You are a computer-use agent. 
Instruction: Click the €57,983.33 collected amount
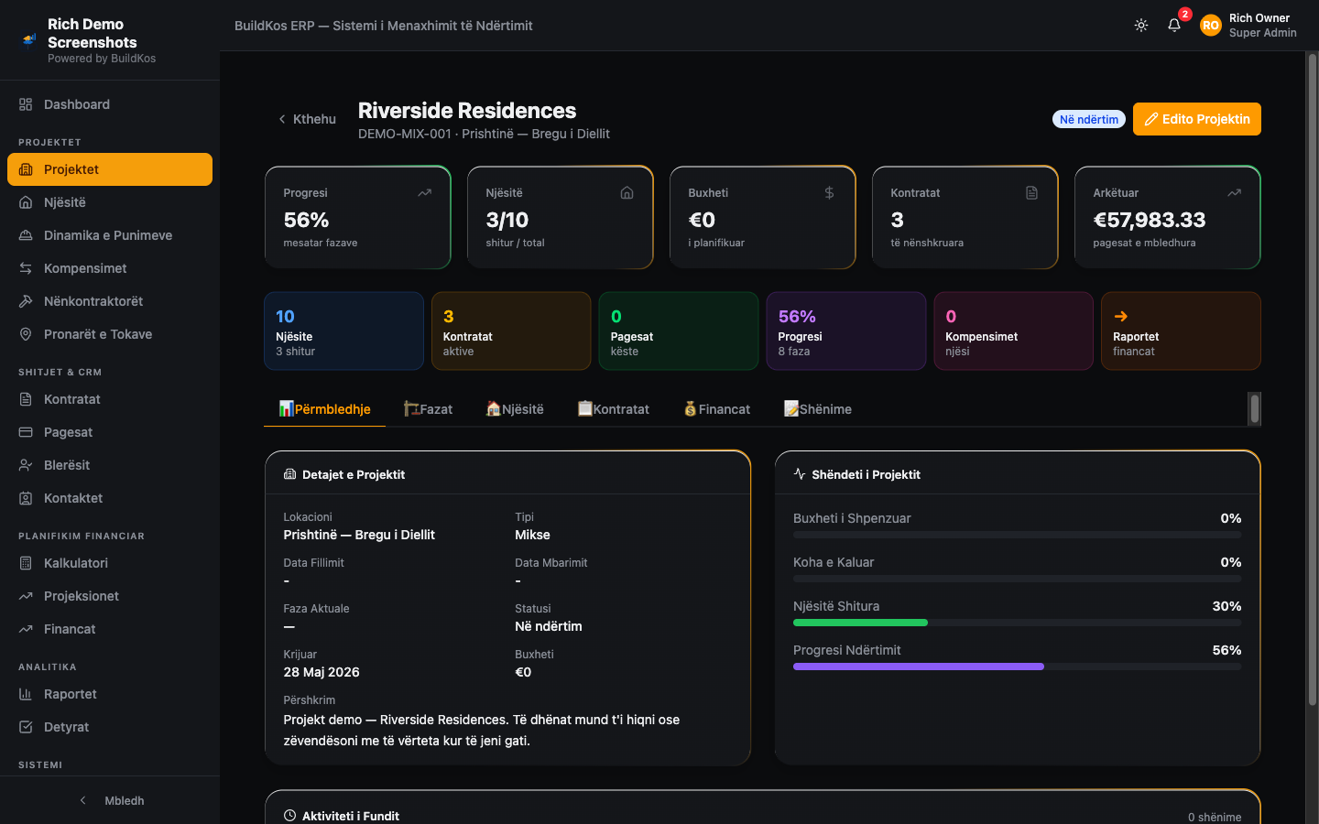click(1150, 220)
